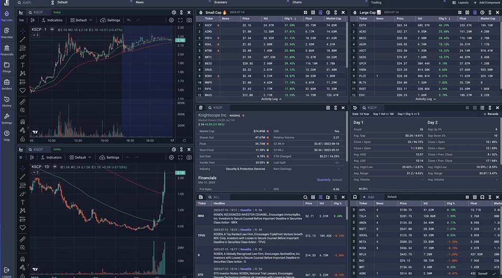Viewport: 502px width, 278px height.
Task: Open the Default template dropdown on the 1m chart
Action: point(81,20)
